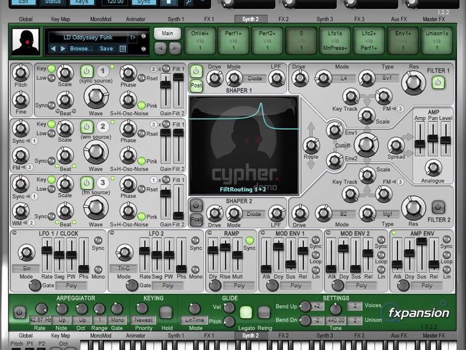This screenshot has height=350, width=466.
Task: Click the Tune 440.00 value field
Action: [335, 320]
